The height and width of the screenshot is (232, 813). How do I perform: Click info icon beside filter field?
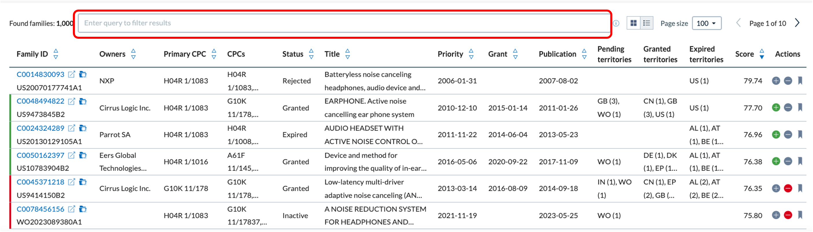(x=616, y=23)
